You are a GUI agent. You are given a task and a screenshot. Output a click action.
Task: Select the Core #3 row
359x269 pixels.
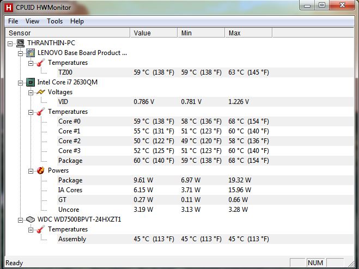(205, 151)
